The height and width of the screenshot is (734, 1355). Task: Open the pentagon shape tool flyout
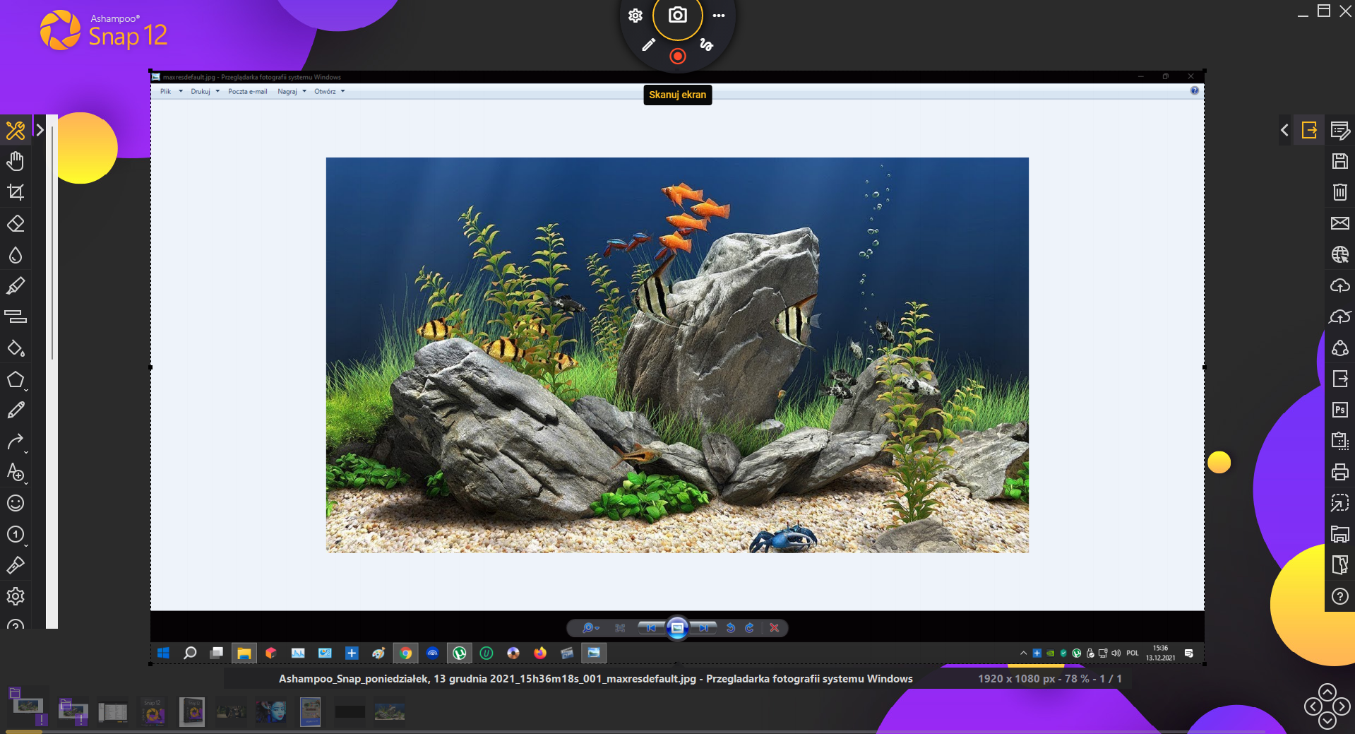tap(16, 379)
